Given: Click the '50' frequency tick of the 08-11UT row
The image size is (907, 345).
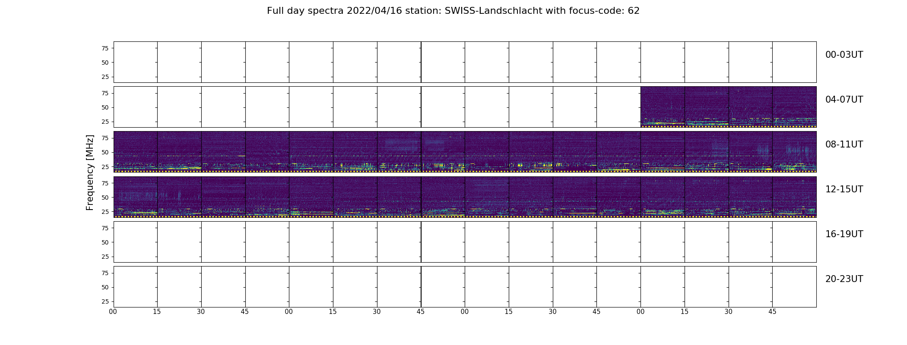Looking at the screenshot, I should click(105, 152).
